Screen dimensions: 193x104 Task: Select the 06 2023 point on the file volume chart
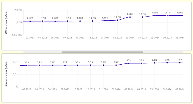tap(55, 21)
